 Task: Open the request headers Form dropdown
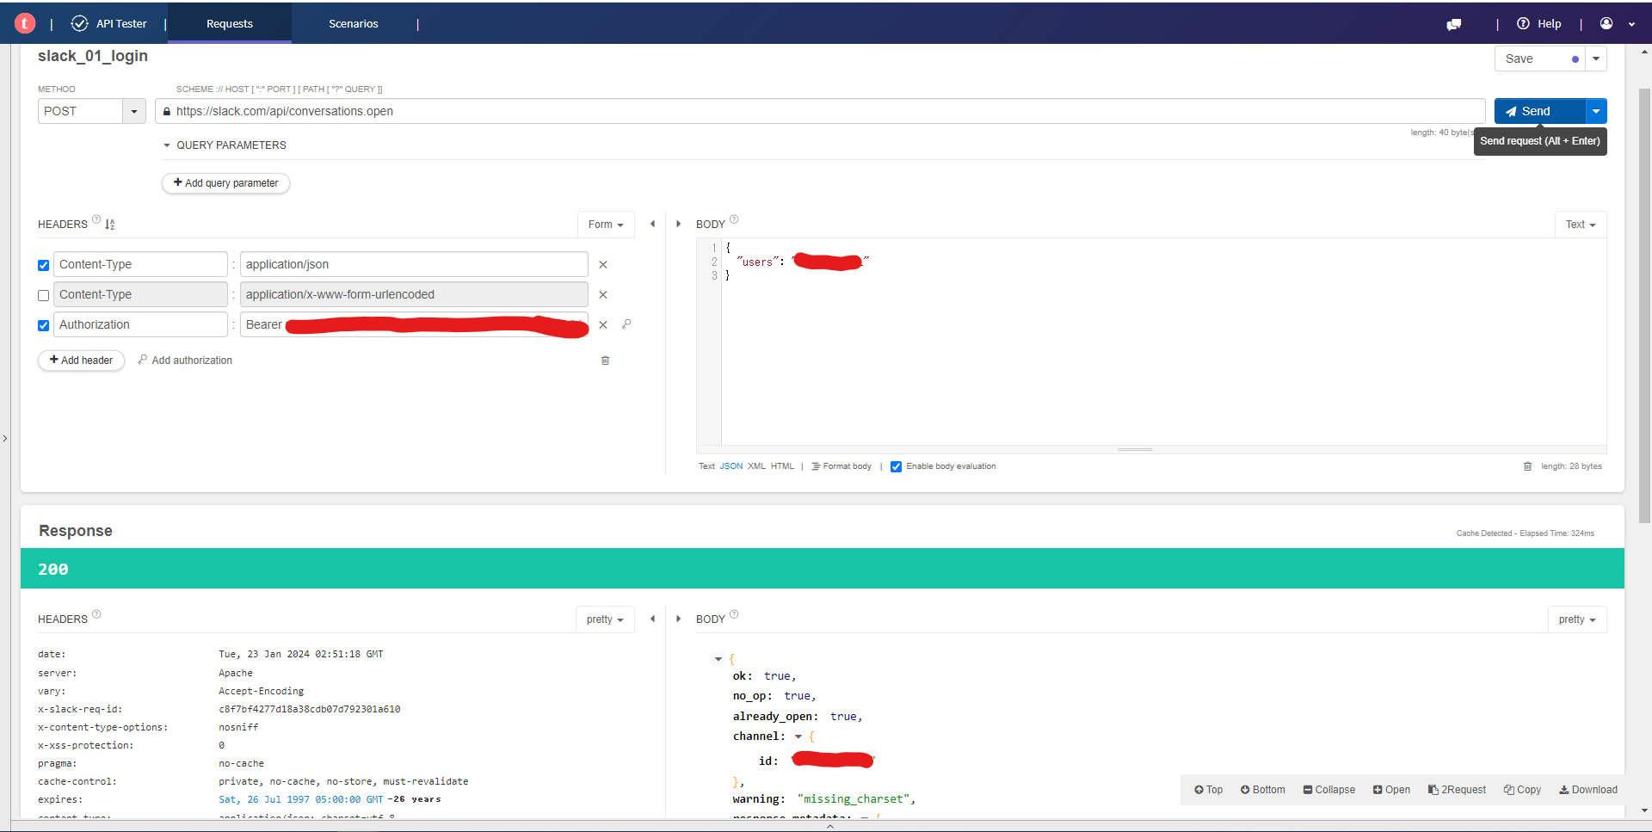(606, 225)
